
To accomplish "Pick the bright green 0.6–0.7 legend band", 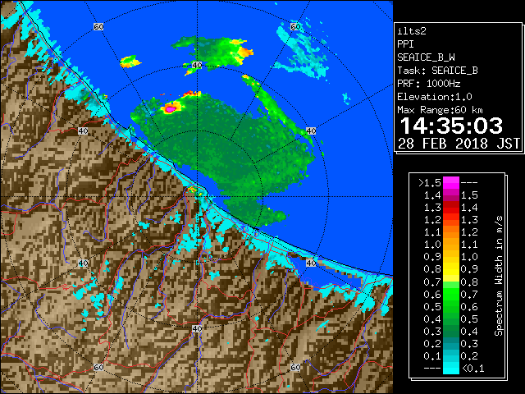I will 451,294.
